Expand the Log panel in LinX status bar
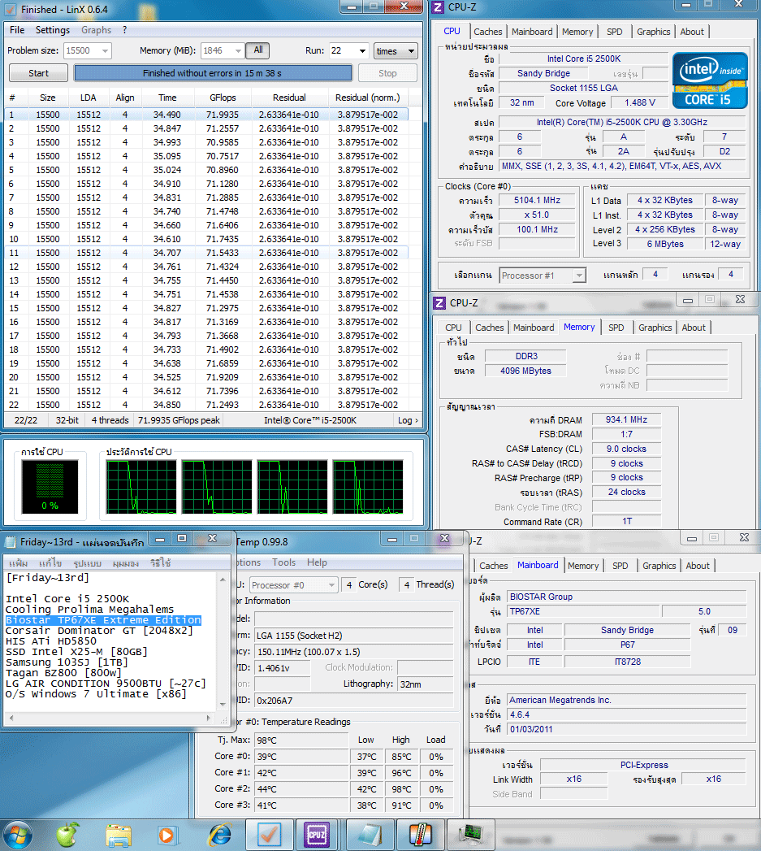761x851 pixels. pyautogui.click(x=408, y=420)
